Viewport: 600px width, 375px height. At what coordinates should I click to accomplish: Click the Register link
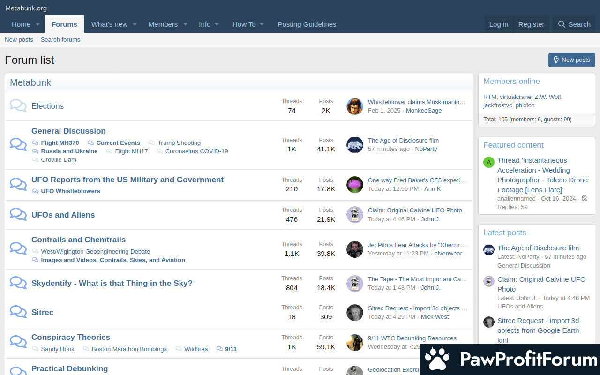pyautogui.click(x=531, y=24)
